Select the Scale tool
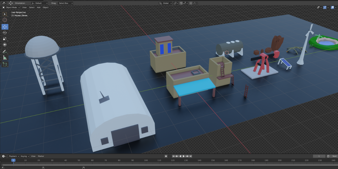 coord(5,39)
